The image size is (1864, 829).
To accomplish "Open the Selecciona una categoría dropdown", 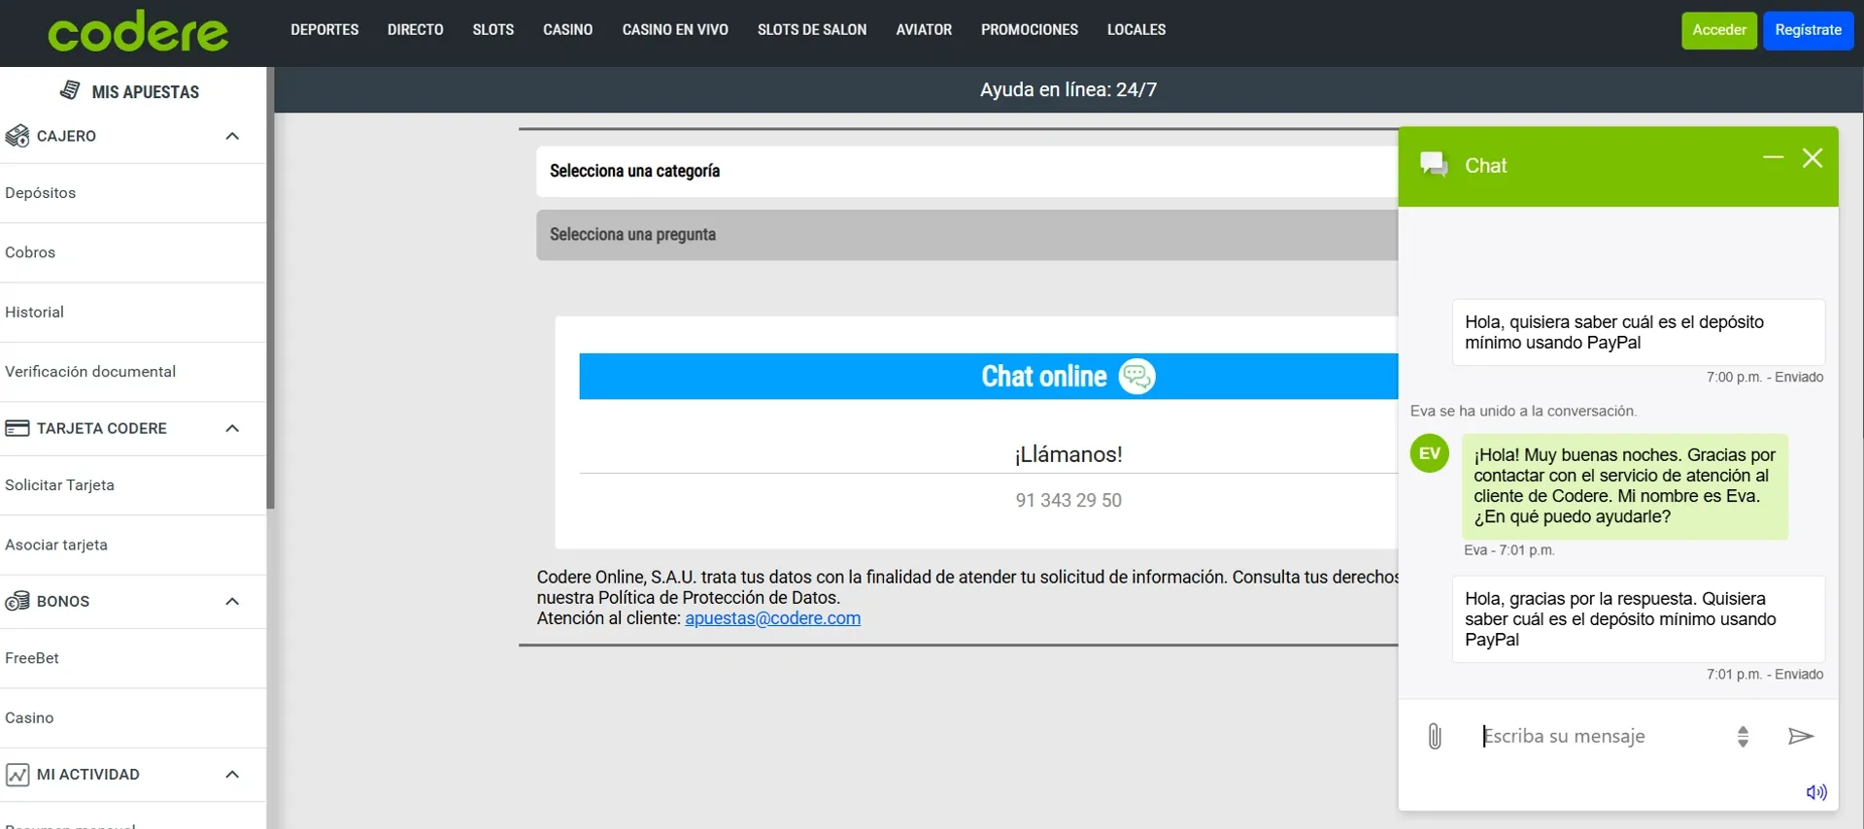I will (967, 172).
